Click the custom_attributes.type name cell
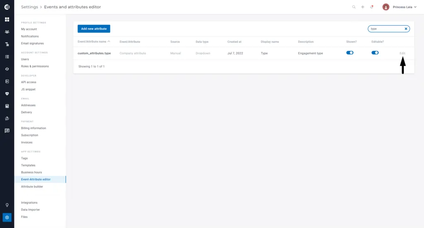 click(x=94, y=53)
